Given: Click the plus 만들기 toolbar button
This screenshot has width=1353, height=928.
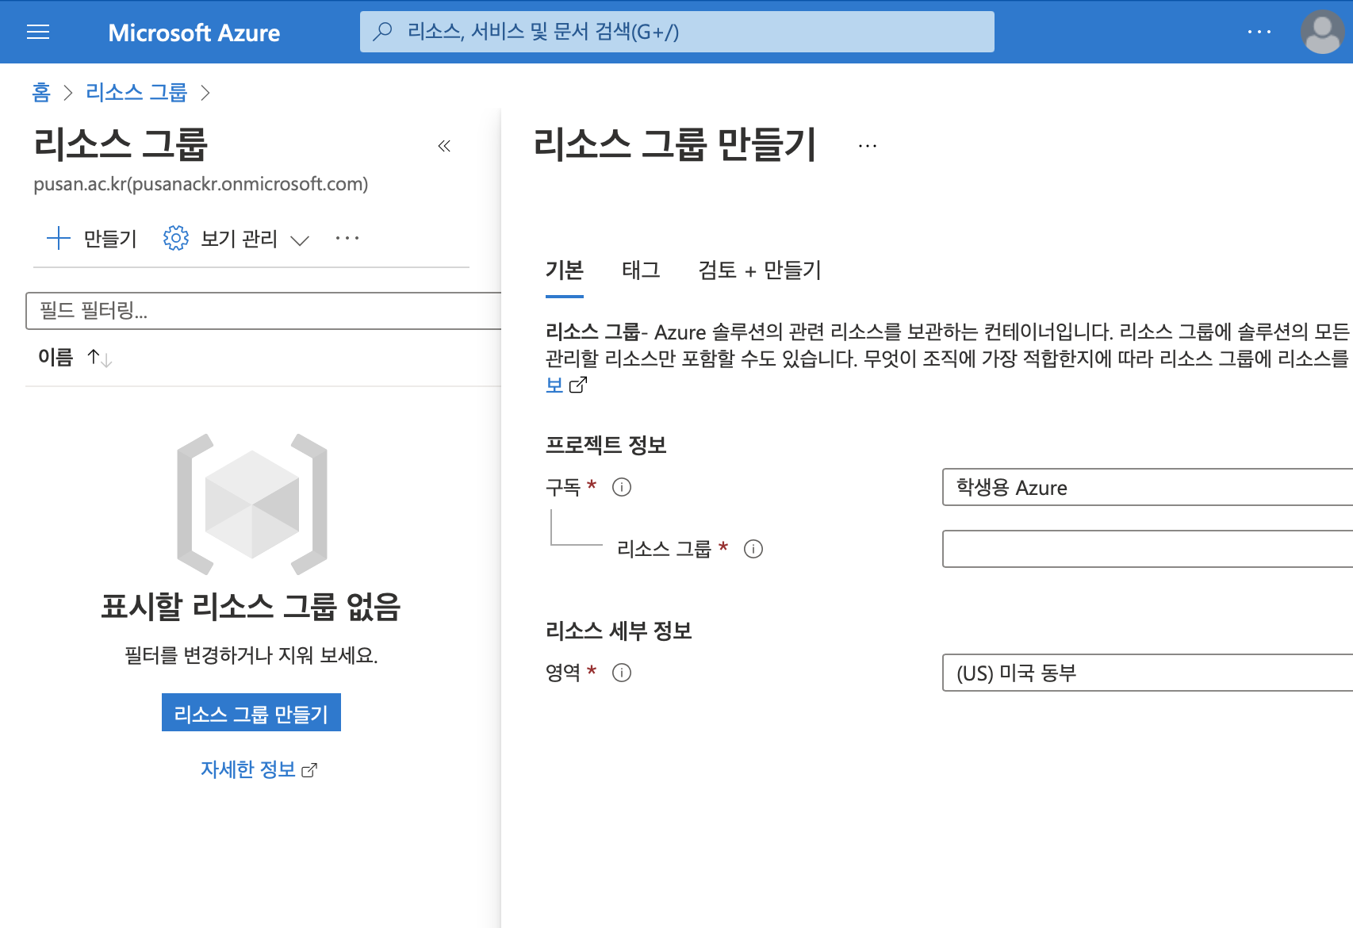Looking at the screenshot, I should point(92,238).
